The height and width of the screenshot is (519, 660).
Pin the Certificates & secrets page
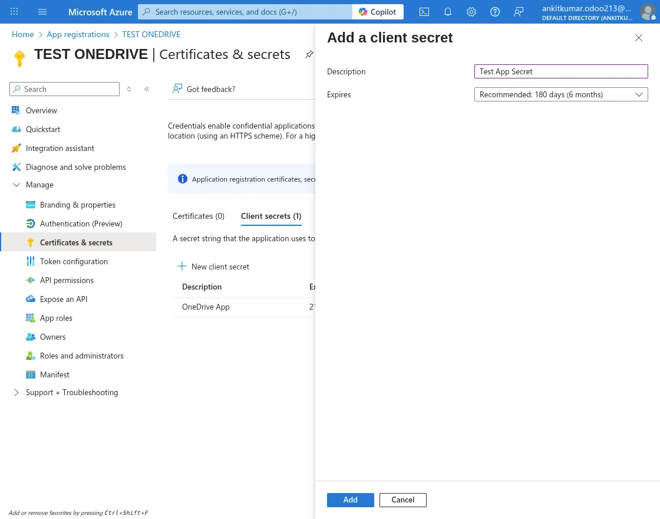click(x=309, y=54)
